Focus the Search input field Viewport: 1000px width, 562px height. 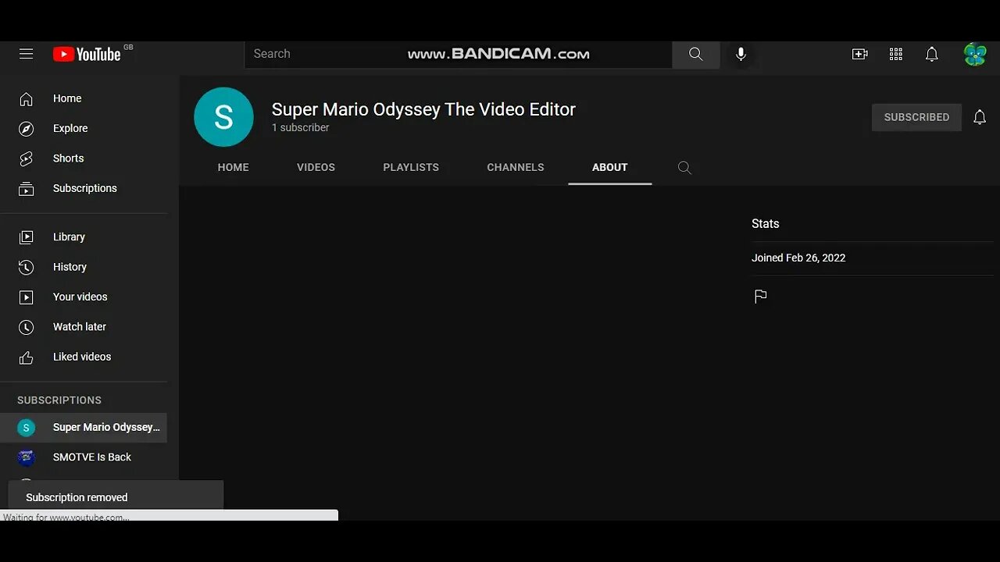pos(459,54)
